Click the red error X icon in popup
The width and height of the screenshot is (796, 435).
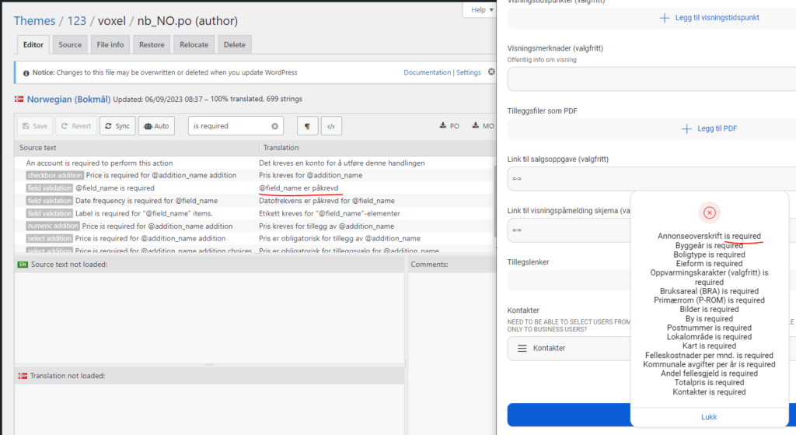[709, 212]
